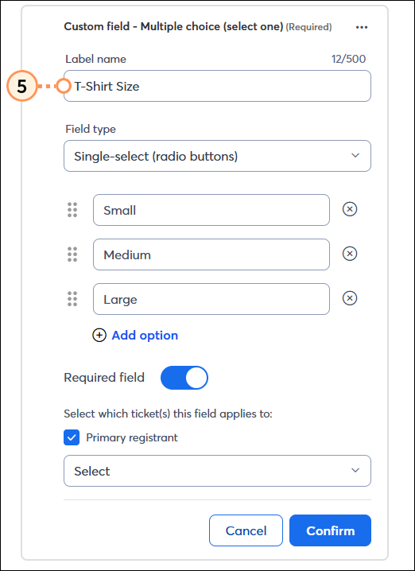The width and height of the screenshot is (415, 571).
Task: Edit the Small option text field
Action: click(x=211, y=210)
